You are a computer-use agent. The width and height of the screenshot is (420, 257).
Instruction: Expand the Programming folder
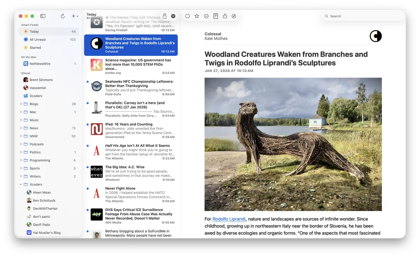pyautogui.click(x=21, y=160)
